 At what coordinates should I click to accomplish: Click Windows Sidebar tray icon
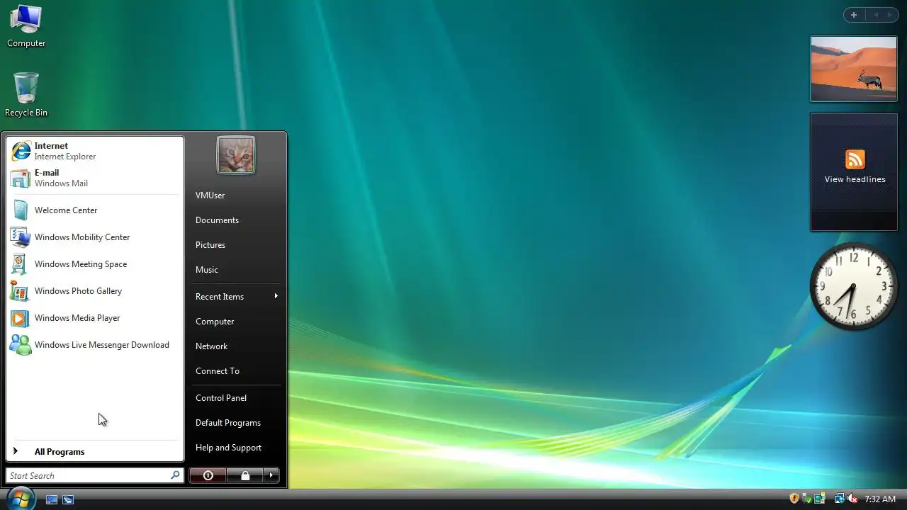point(820,499)
